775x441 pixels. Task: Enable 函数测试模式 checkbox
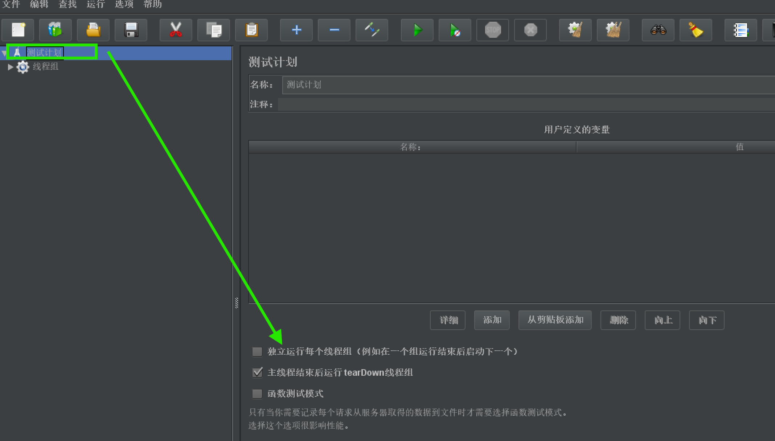(x=257, y=393)
